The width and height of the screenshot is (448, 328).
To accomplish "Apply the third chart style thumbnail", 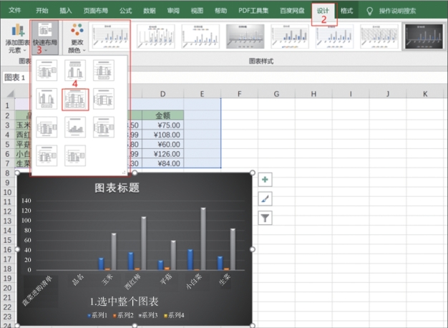I will [200, 37].
